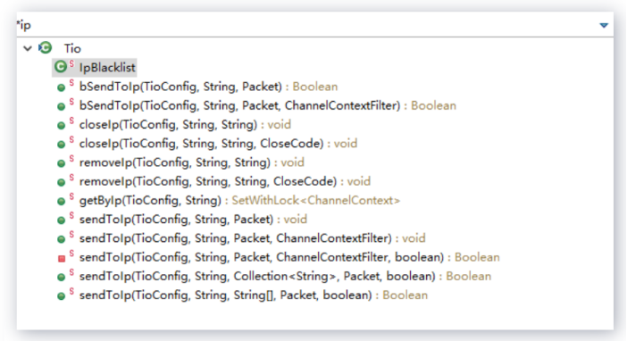The image size is (627, 341).
Task: Select the IpBlacklist inner class
Action: click(107, 67)
